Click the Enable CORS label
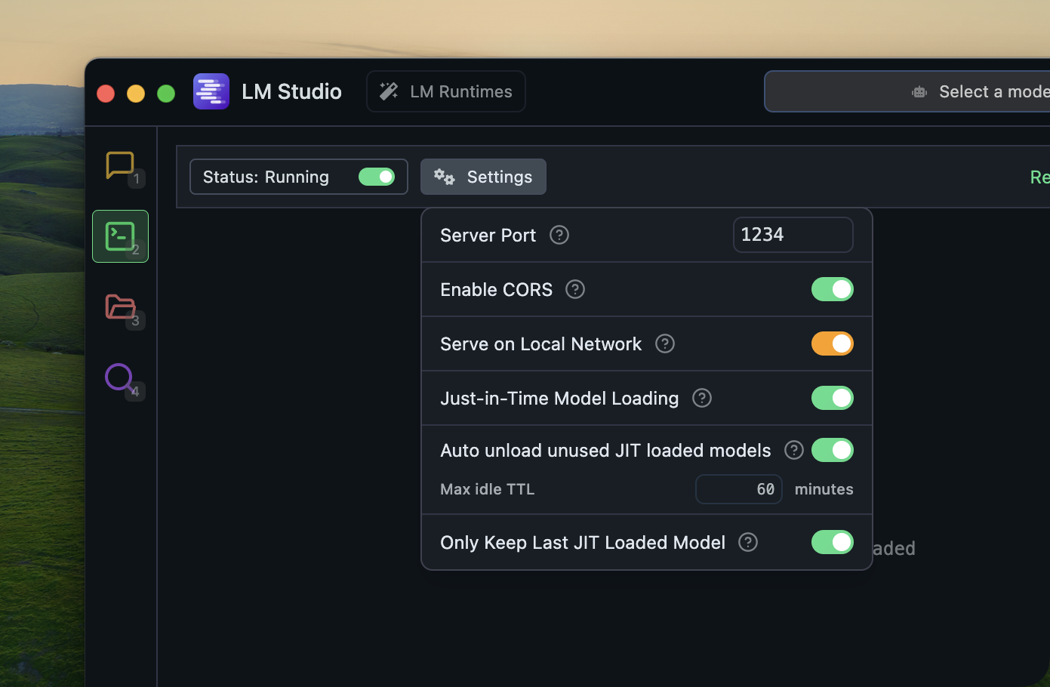The height and width of the screenshot is (687, 1050). pos(497,289)
